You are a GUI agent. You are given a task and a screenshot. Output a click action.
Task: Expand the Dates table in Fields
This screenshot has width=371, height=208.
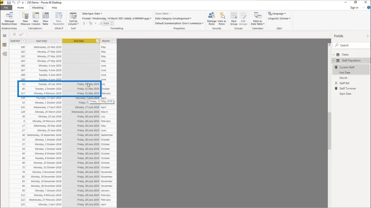pos(333,55)
